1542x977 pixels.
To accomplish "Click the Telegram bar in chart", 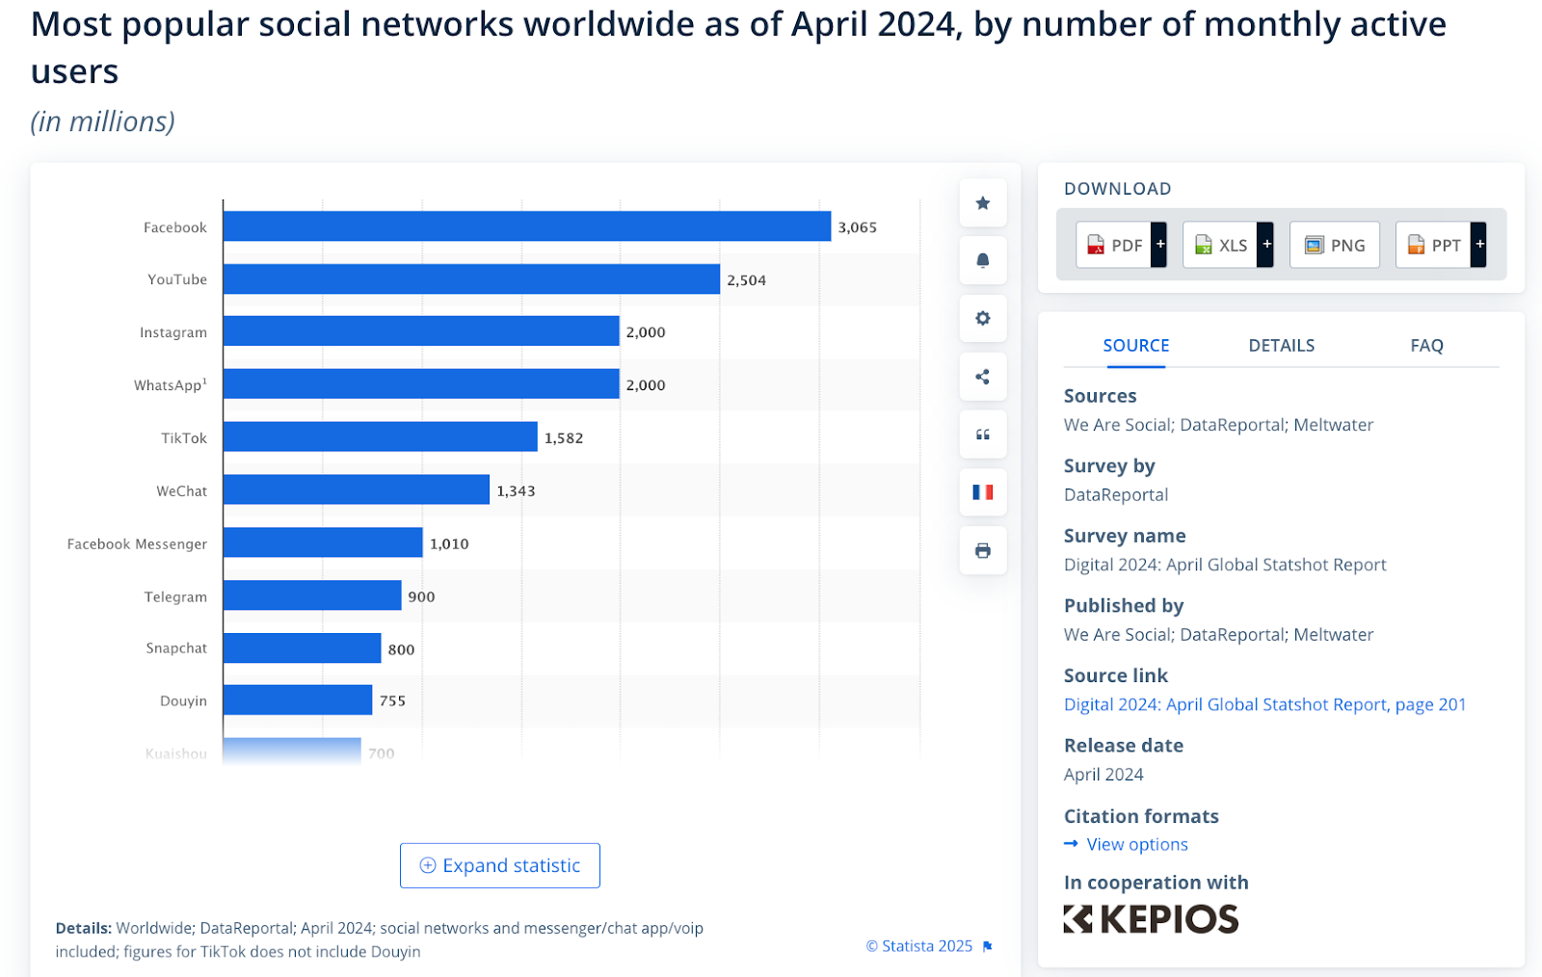I will click(x=312, y=595).
